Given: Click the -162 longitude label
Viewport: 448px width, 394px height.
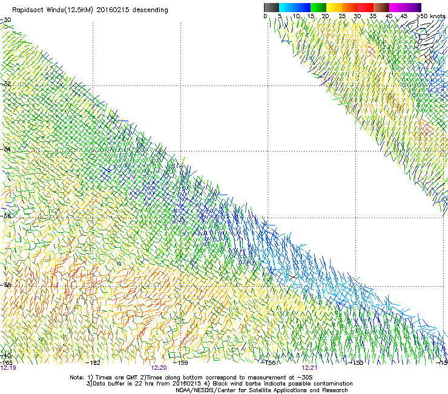Looking at the screenshot, I should click(93, 362).
